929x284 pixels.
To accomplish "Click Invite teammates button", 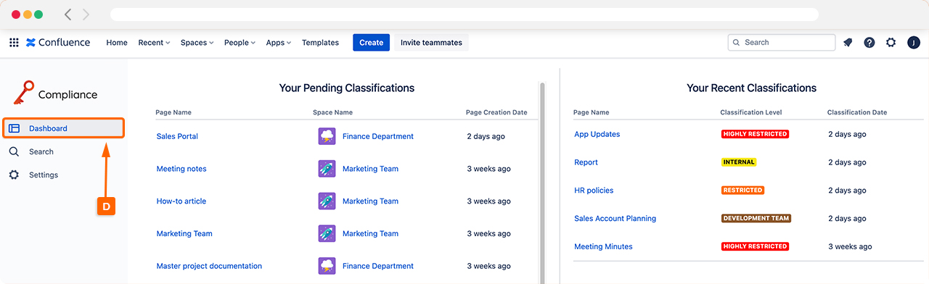I will point(431,43).
